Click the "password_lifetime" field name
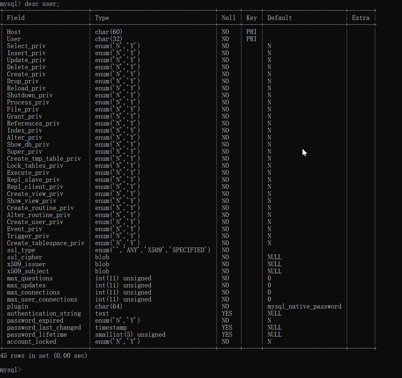Image resolution: width=402 pixels, height=378 pixels. point(37,335)
